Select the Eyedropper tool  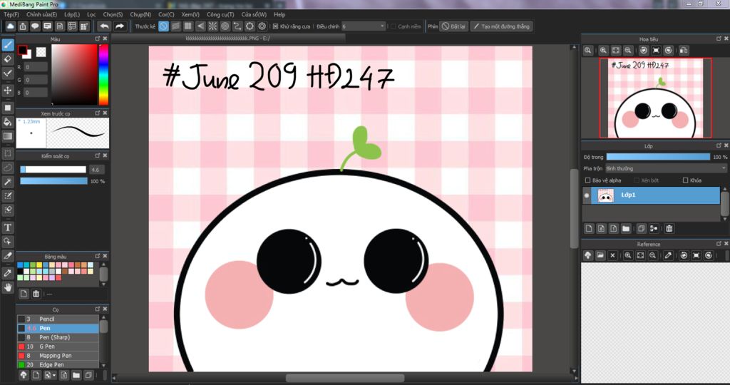click(8, 273)
